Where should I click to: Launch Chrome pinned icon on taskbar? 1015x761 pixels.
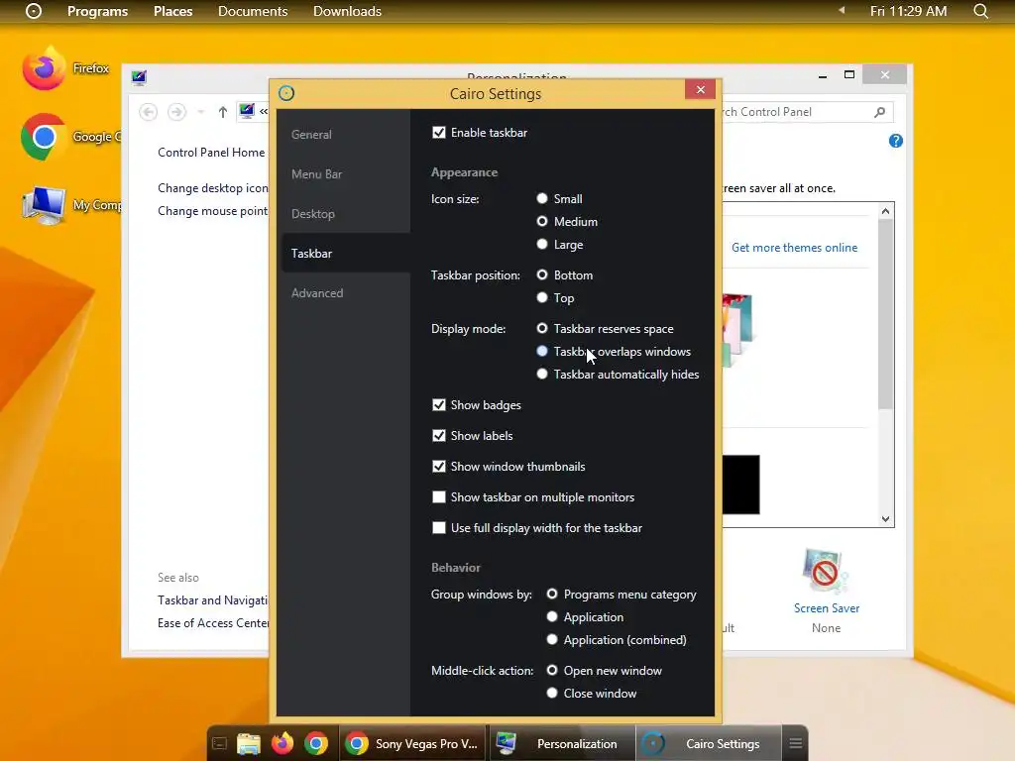click(316, 743)
